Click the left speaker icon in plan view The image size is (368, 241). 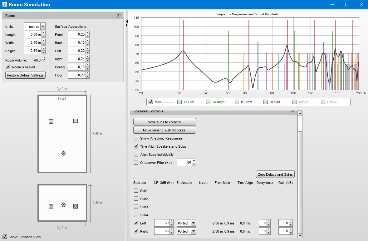pos(51,121)
